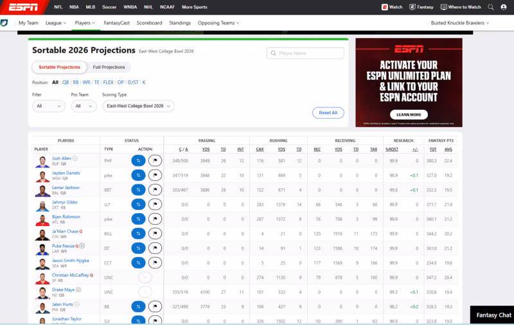Viewport: 514px width, 325px height.
Task: Open Scoreboard tab
Action: (149, 23)
